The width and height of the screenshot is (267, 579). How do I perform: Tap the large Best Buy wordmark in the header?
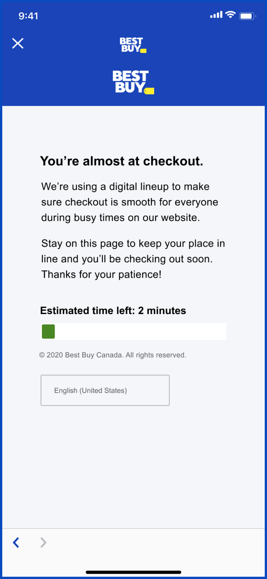point(130,82)
